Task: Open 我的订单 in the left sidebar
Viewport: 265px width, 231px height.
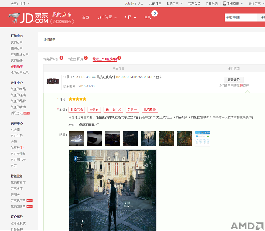Action: point(17,42)
